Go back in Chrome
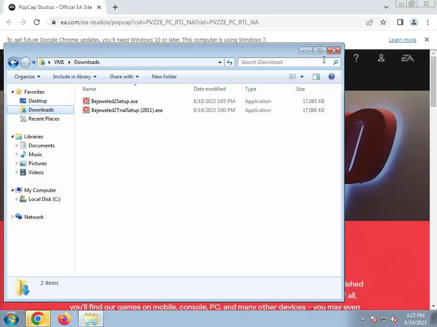 tap(9, 22)
